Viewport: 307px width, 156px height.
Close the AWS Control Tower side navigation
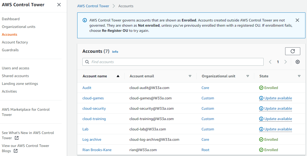pyautogui.click(x=59, y=5)
